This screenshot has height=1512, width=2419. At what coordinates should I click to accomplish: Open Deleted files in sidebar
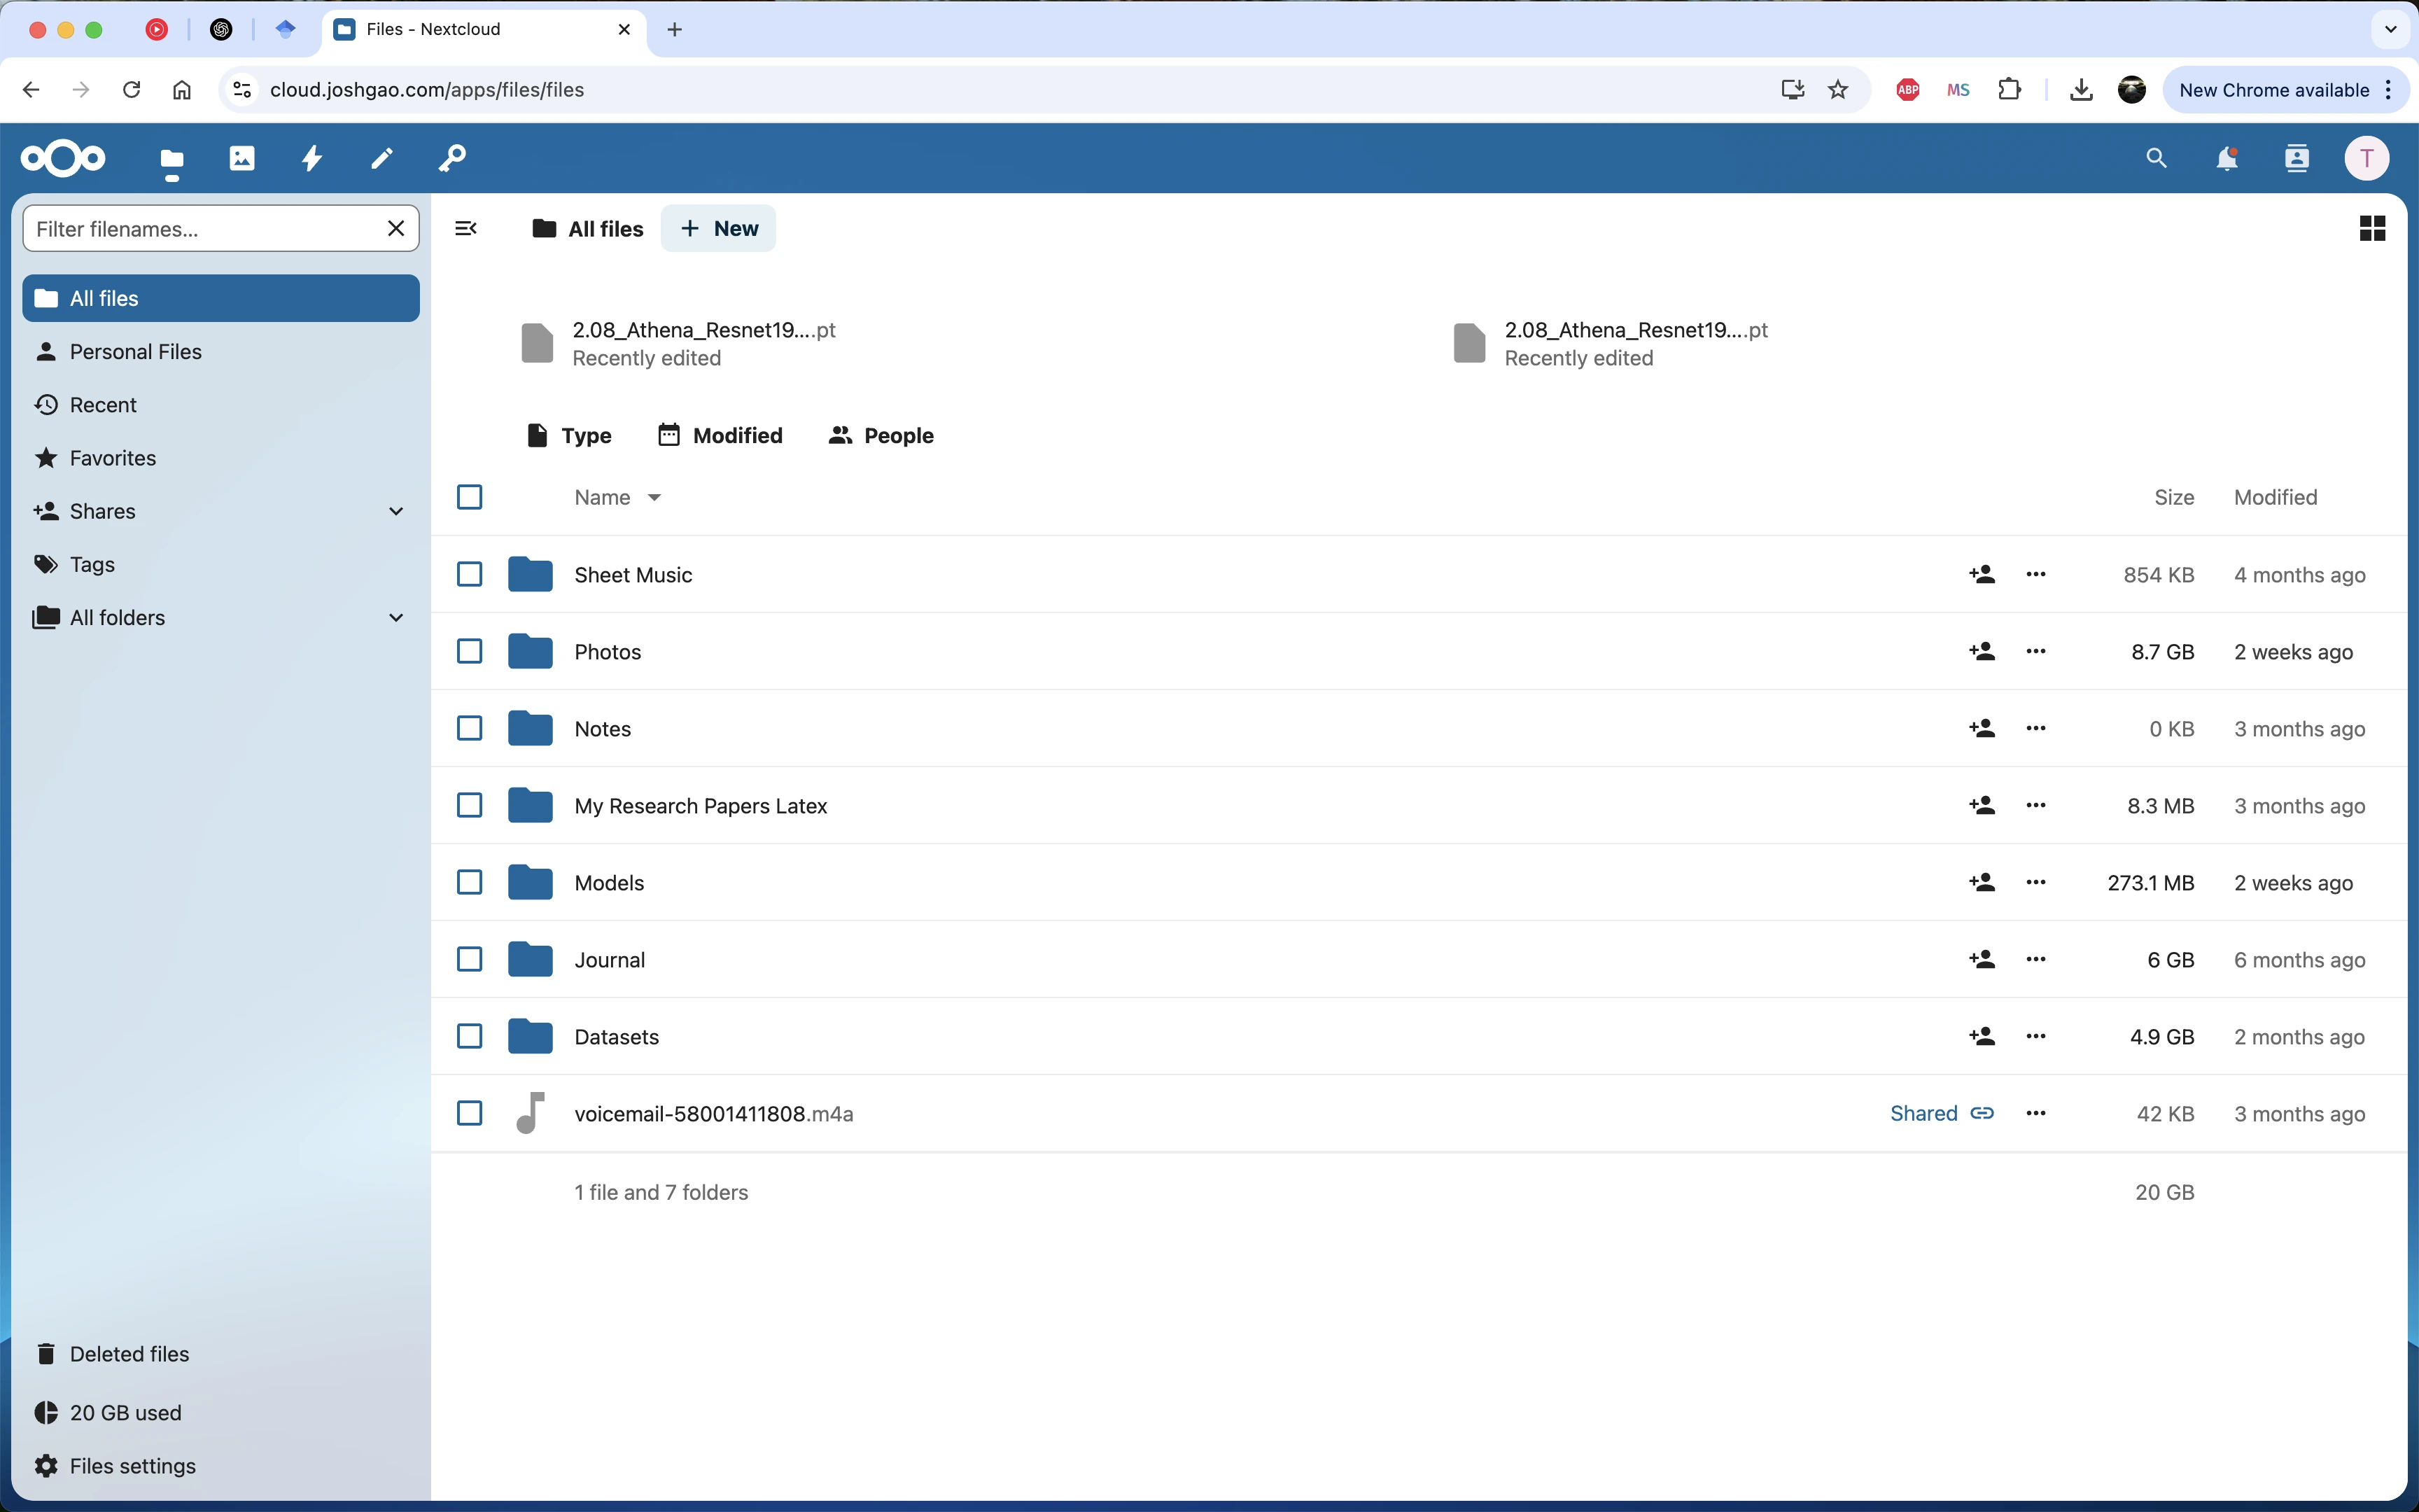(x=221, y=1354)
